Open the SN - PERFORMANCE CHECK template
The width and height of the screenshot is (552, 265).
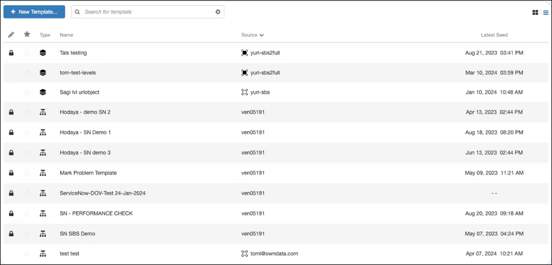[x=96, y=213]
